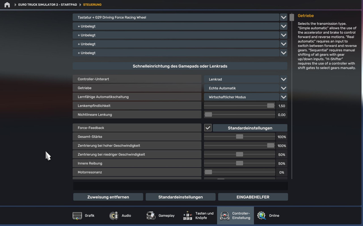Click the Motorresonanz slider handle
363x226 pixels.
coord(208,172)
